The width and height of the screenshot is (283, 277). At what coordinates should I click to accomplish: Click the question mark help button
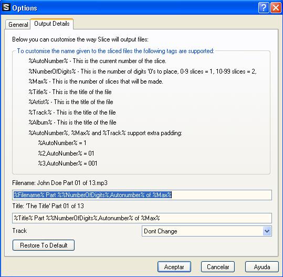pos(264,8)
